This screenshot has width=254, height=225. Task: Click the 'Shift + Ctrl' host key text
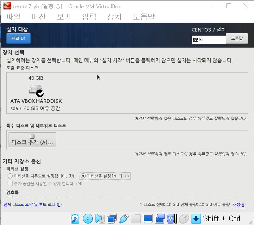(x=221, y=219)
